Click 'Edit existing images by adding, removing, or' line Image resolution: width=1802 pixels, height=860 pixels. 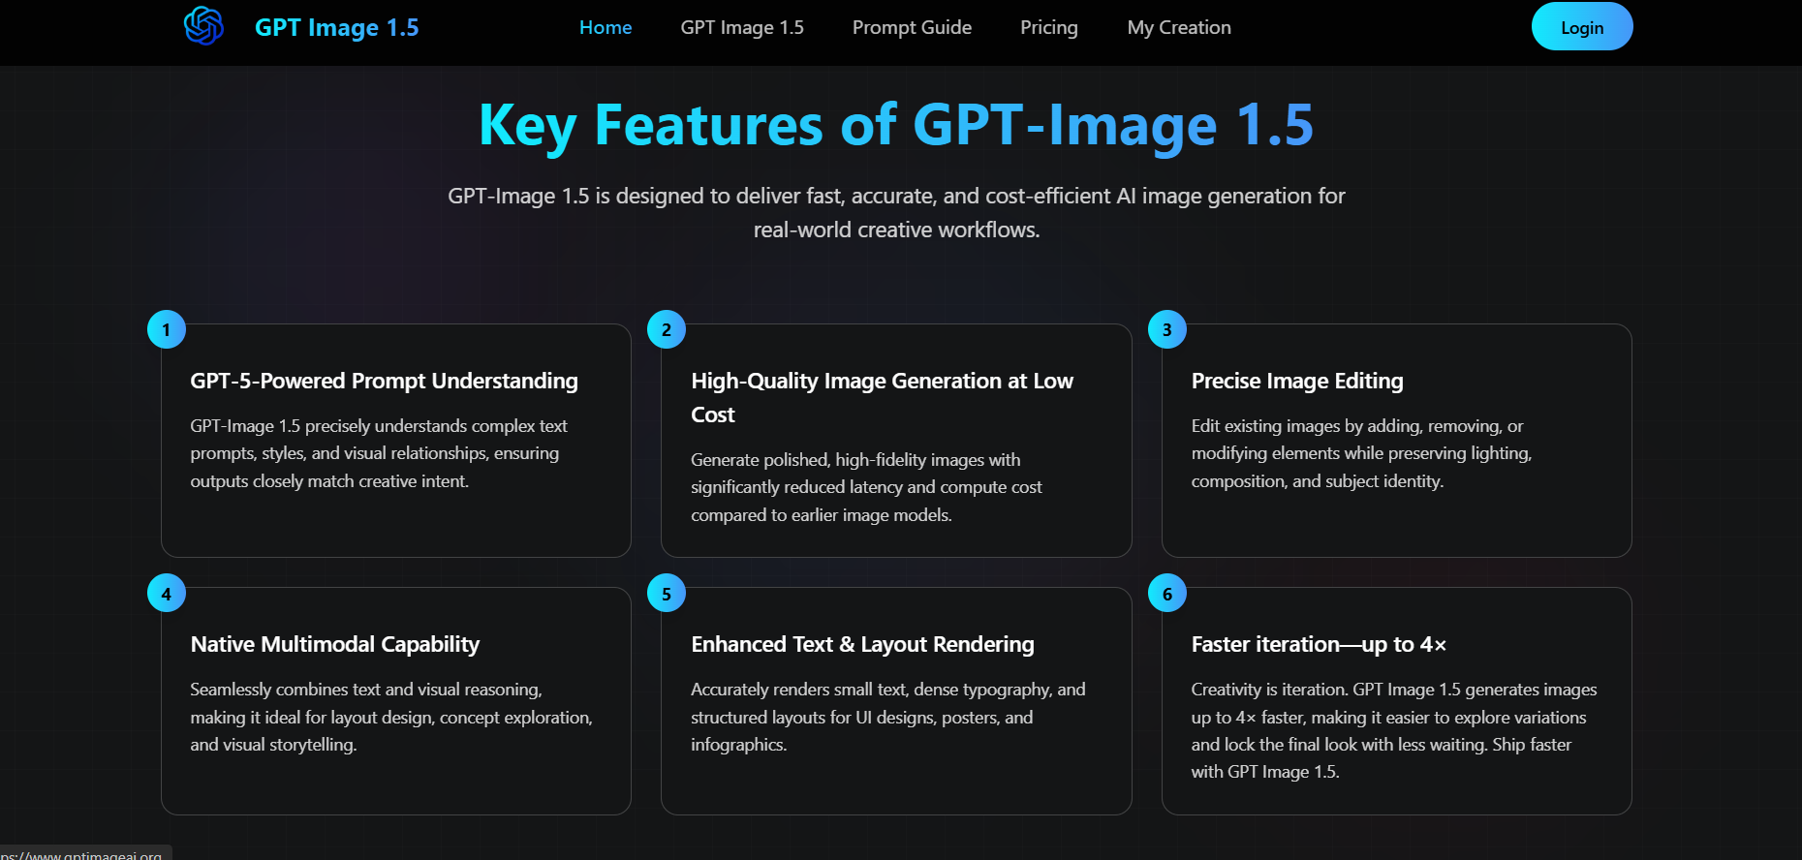[x=1357, y=426]
